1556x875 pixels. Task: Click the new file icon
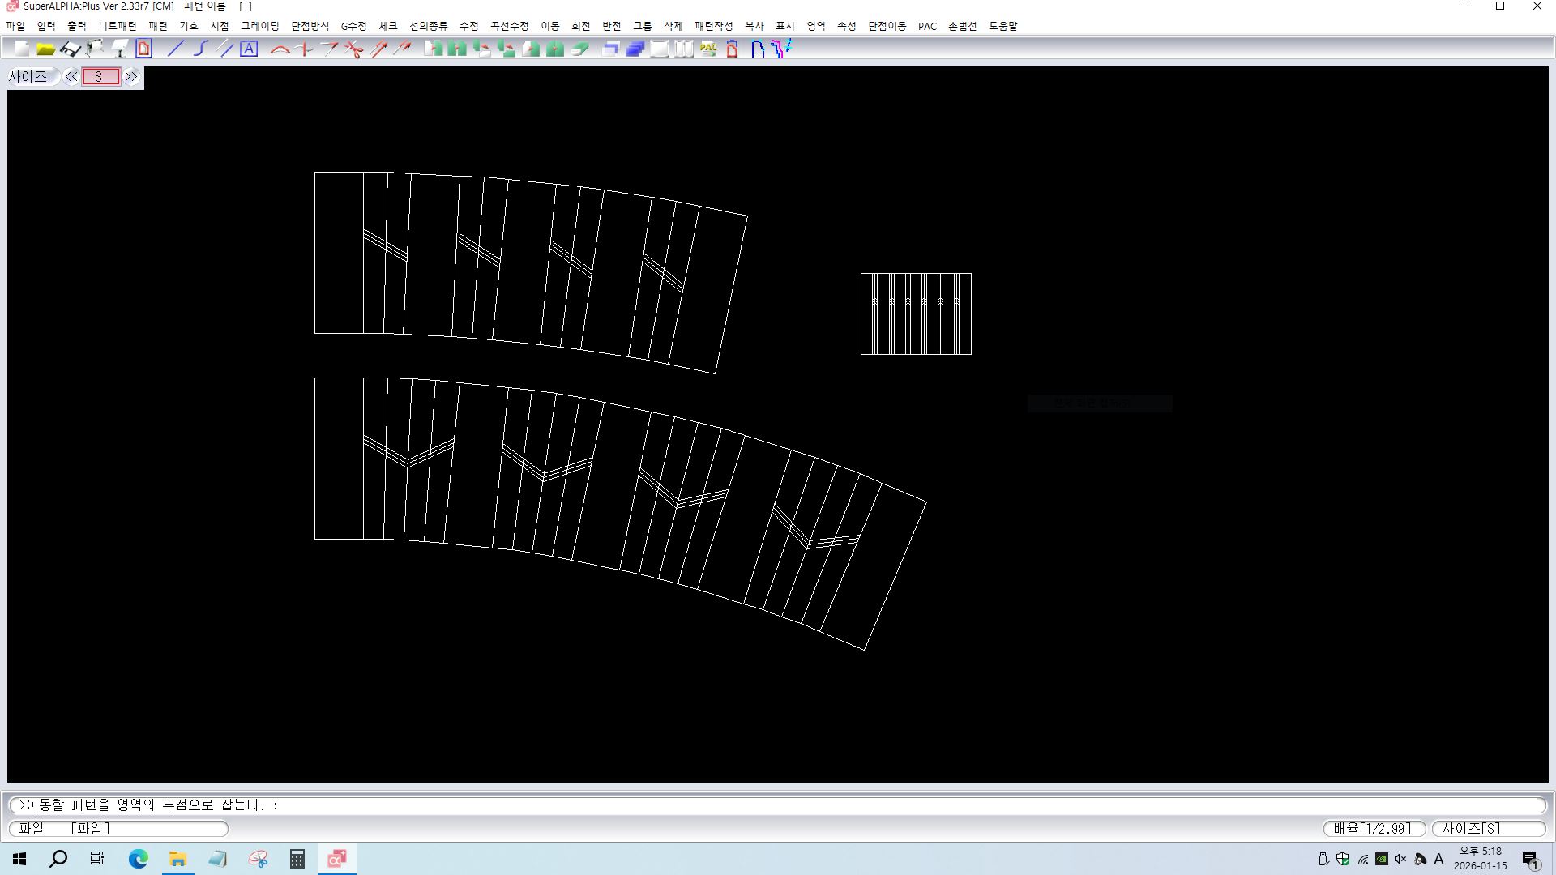click(22, 49)
